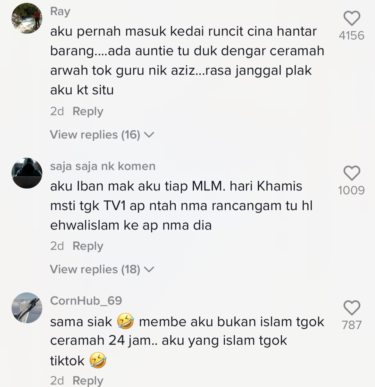Open the saja saja nk komen username
The width and height of the screenshot is (375, 387).
[x=103, y=166]
